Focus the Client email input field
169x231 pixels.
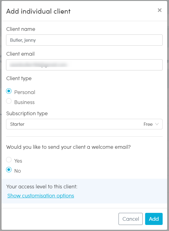84,65
